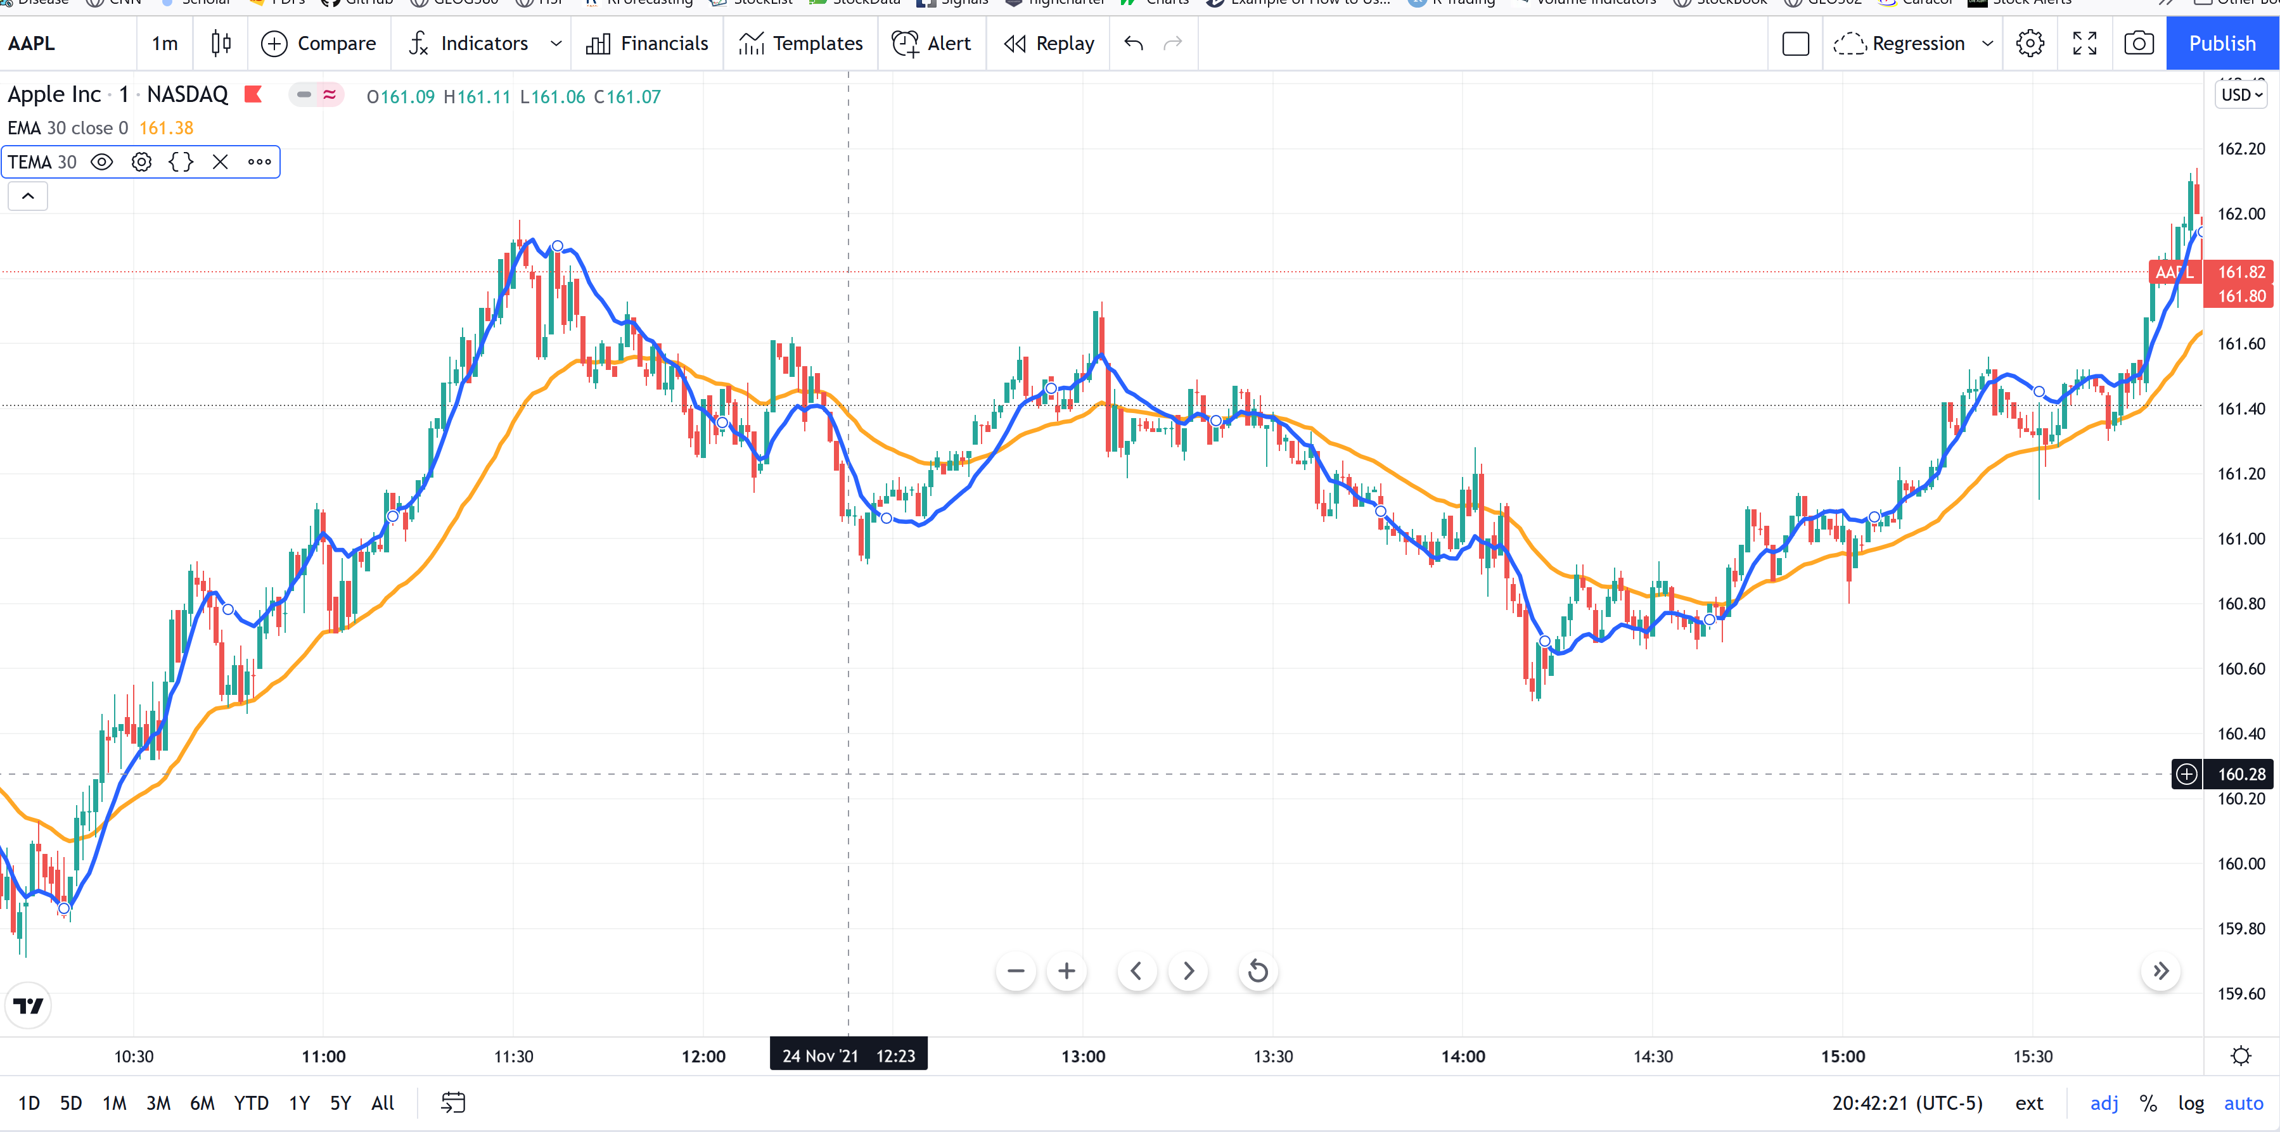Image resolution: width=2280 pixels, height=1132 pixels.
Task: Enter fullscreen mode
Action: coord(2084,43)
